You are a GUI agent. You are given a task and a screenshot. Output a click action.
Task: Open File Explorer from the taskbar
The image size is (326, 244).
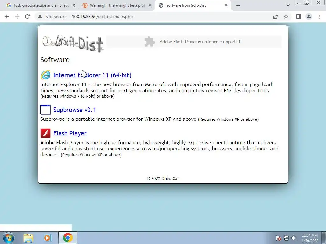(x=28, y=238)
